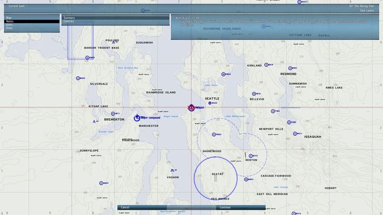Click the Heliport marker icon
The width and height of the screenshot is (383, 215).
(191, 107)
